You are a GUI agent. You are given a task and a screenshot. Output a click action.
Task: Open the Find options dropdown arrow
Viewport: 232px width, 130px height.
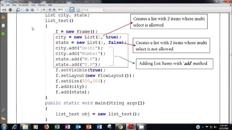(104, 10)
